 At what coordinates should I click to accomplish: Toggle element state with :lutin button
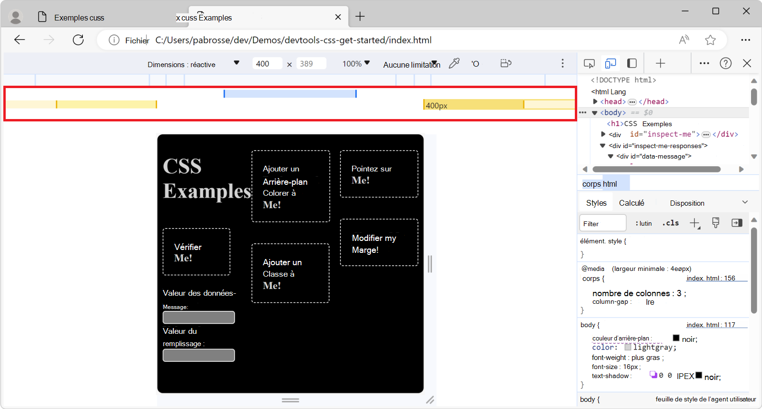[x=644, y=223]
